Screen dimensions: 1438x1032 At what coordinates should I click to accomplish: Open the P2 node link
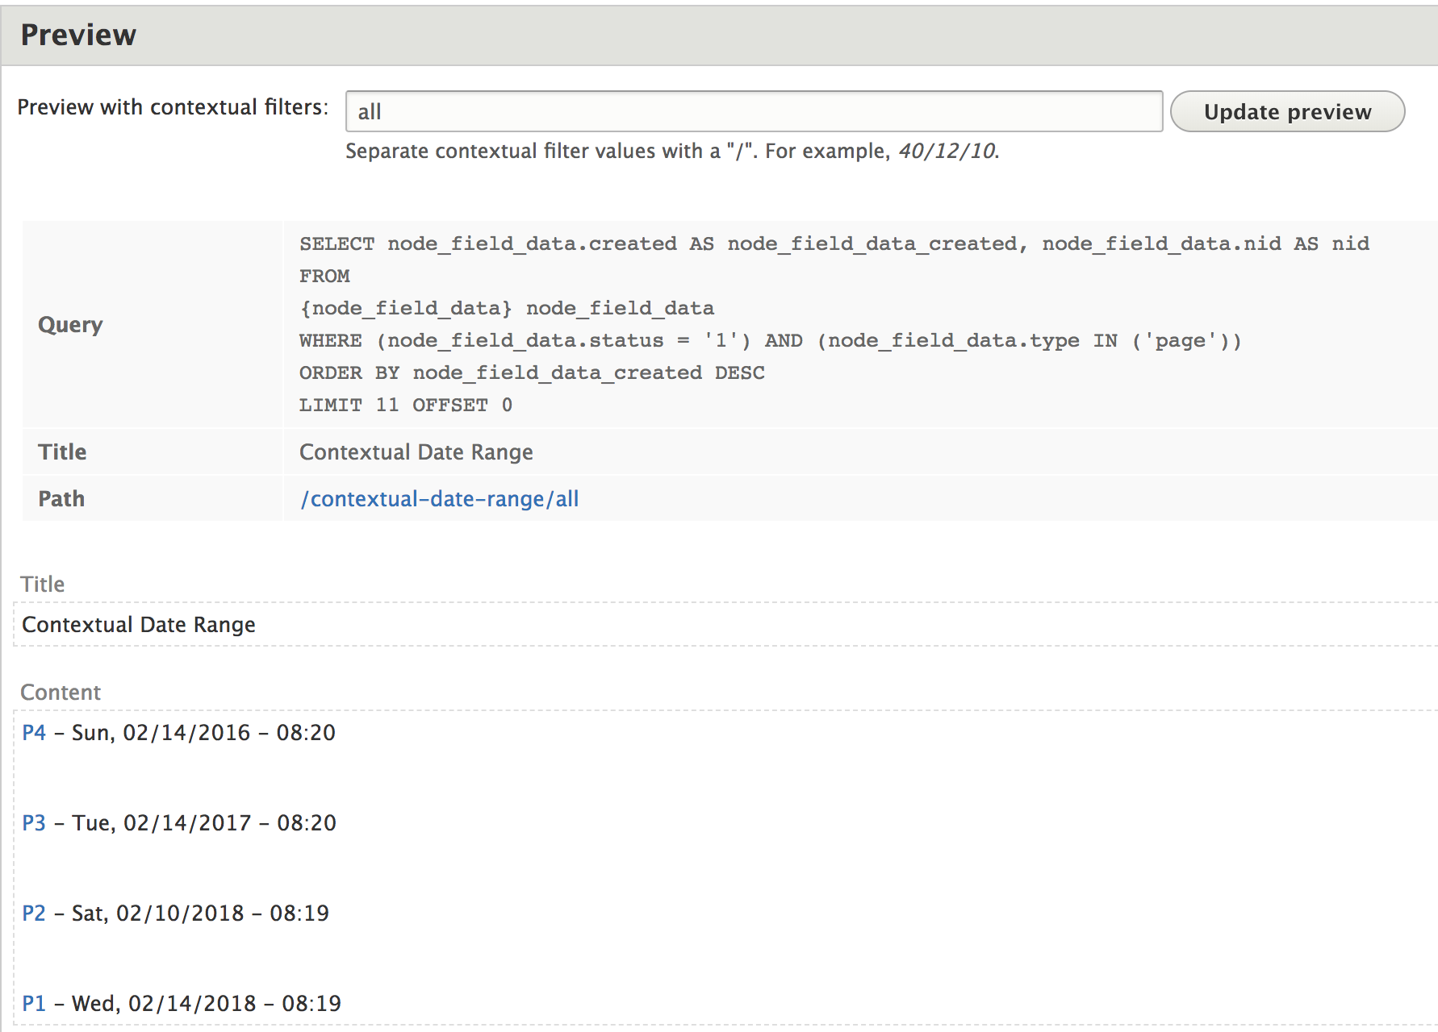pyautogui.click(x=34, y=913)
